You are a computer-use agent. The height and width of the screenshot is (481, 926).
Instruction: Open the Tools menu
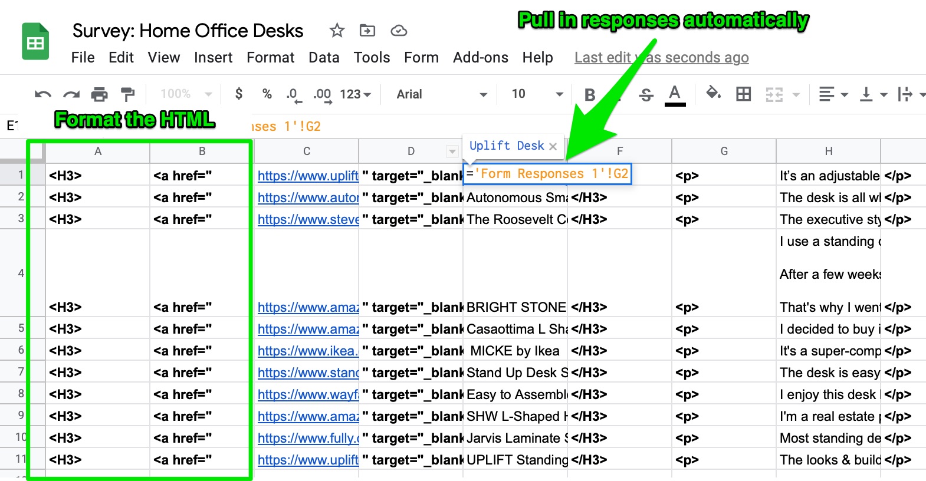click(372, 57)
